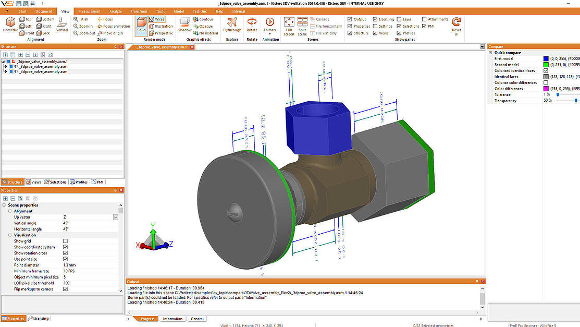Start Flythrough explore mode
The image size is (580, 327).
coord(232,25)
